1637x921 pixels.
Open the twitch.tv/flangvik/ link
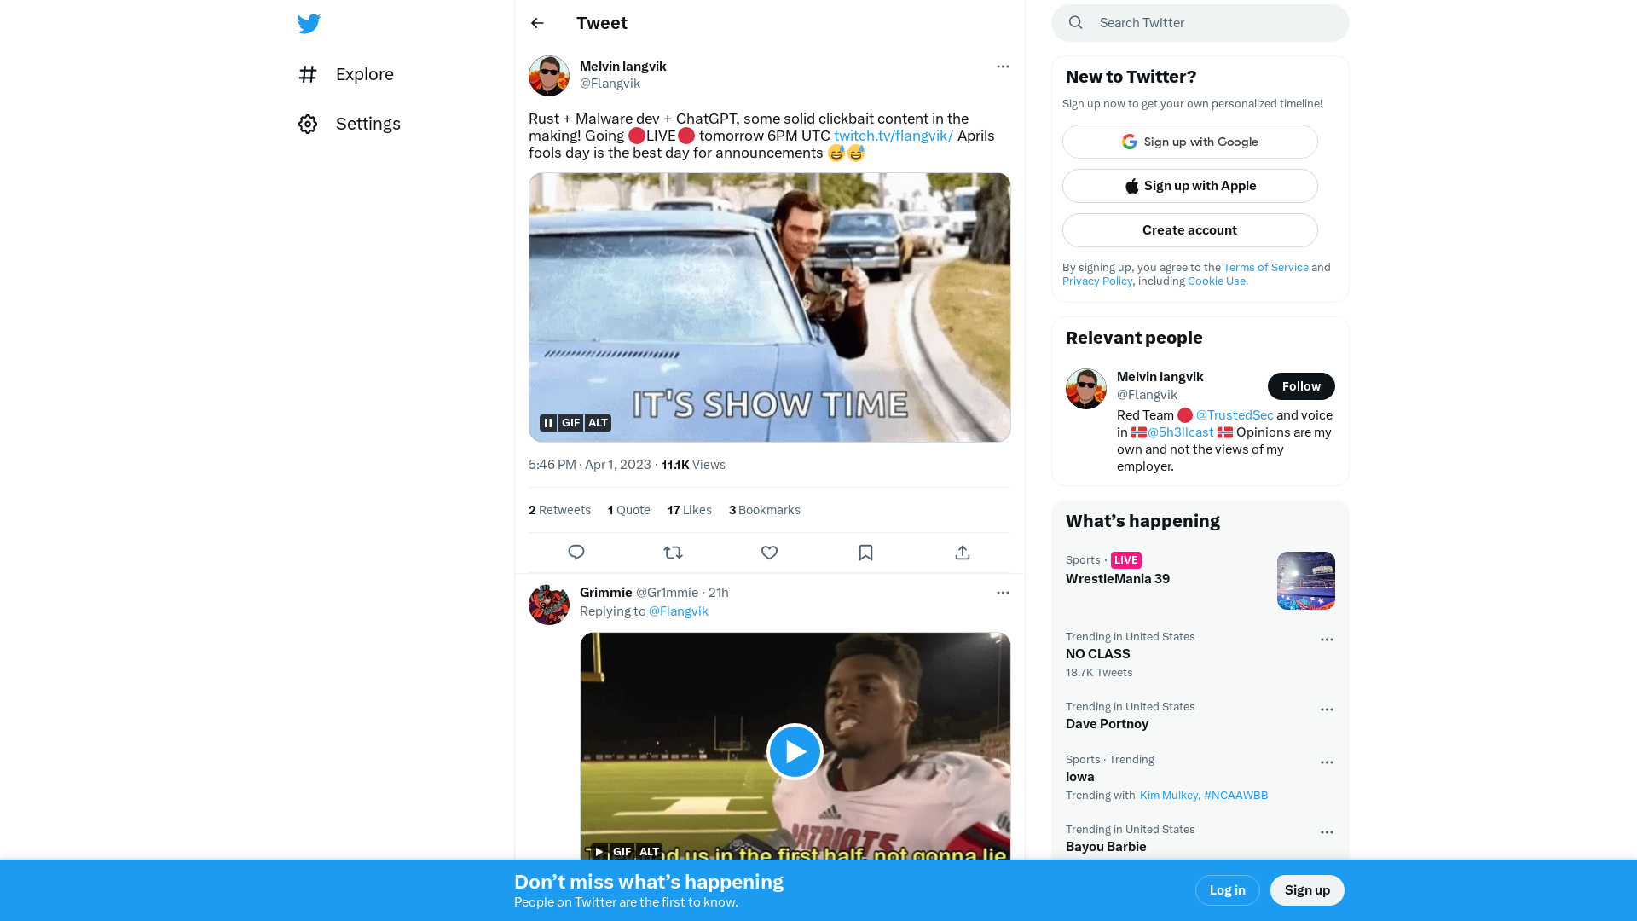click(x=893, y=136)
